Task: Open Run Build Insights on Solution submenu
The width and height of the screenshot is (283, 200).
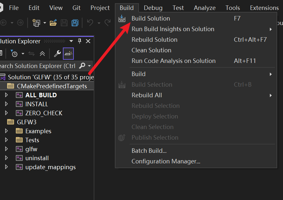Action: (x=196, y=29)
